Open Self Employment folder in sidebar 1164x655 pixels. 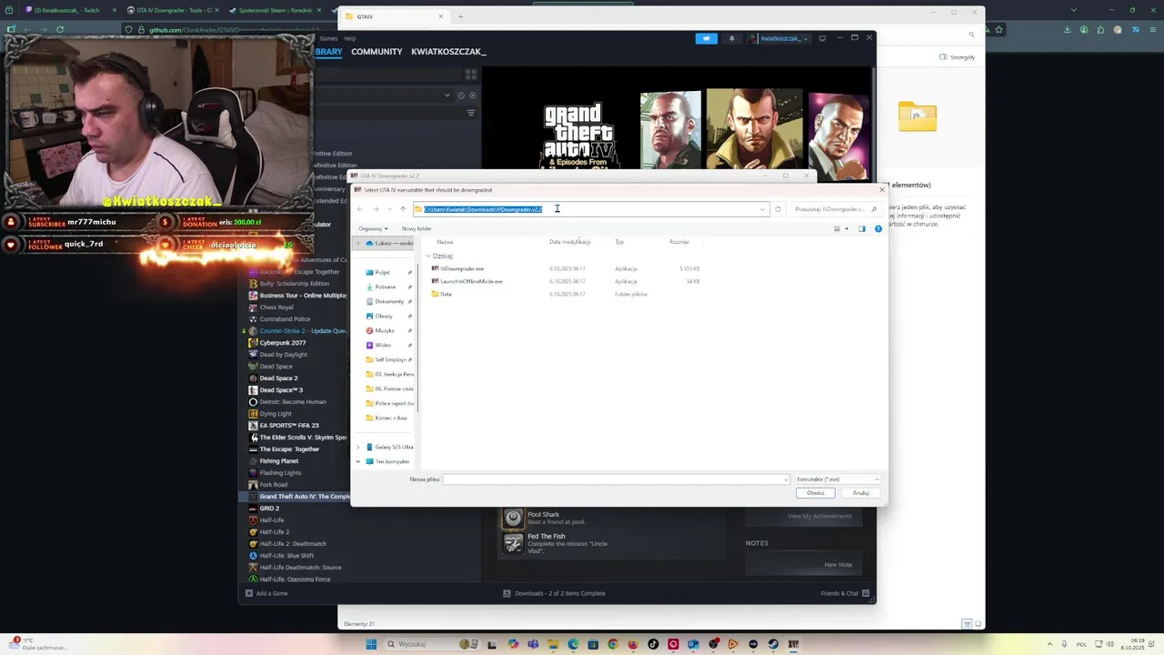coord(389,359)
